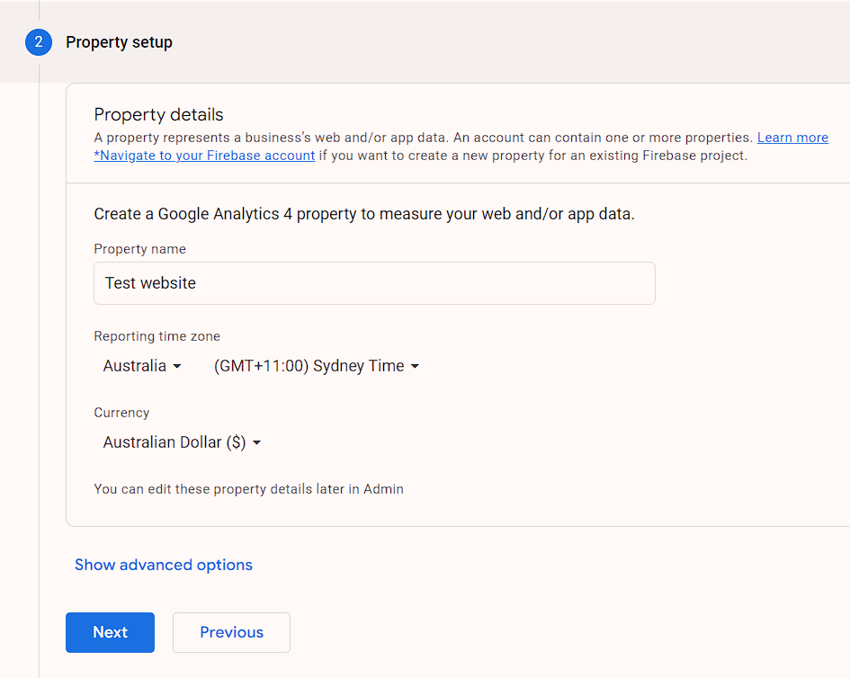Follow the Navigate to your Firebase account link

coord(204,156)
